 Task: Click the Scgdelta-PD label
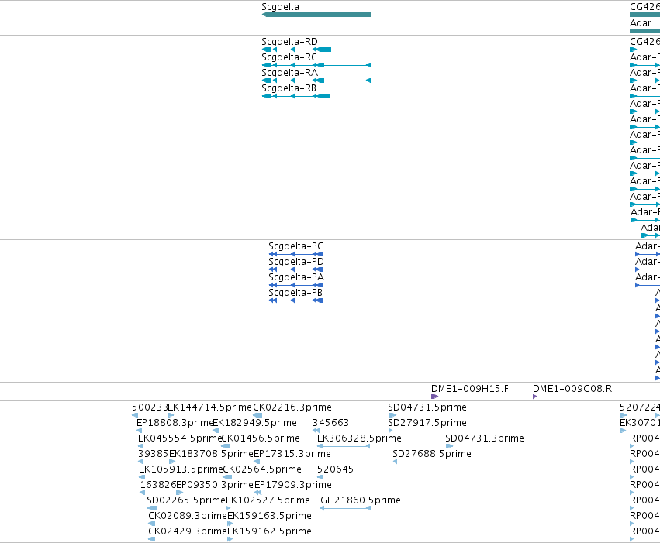coord(296,262)
